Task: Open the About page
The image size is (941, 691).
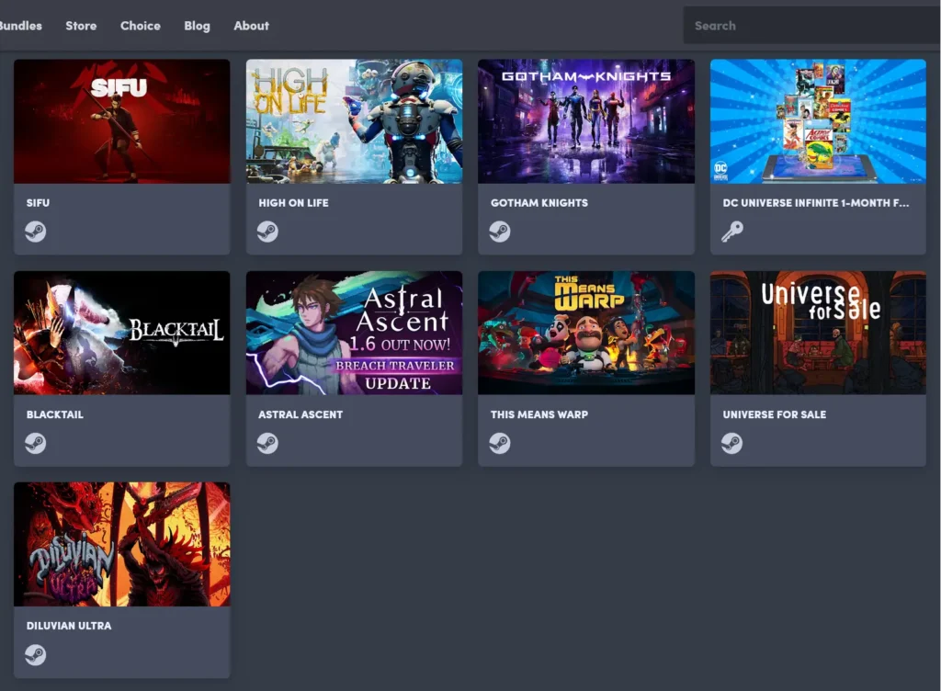Action: click(252, 26)
